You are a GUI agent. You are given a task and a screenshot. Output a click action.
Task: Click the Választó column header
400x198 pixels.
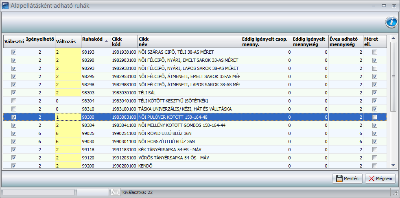click(14, 41)
